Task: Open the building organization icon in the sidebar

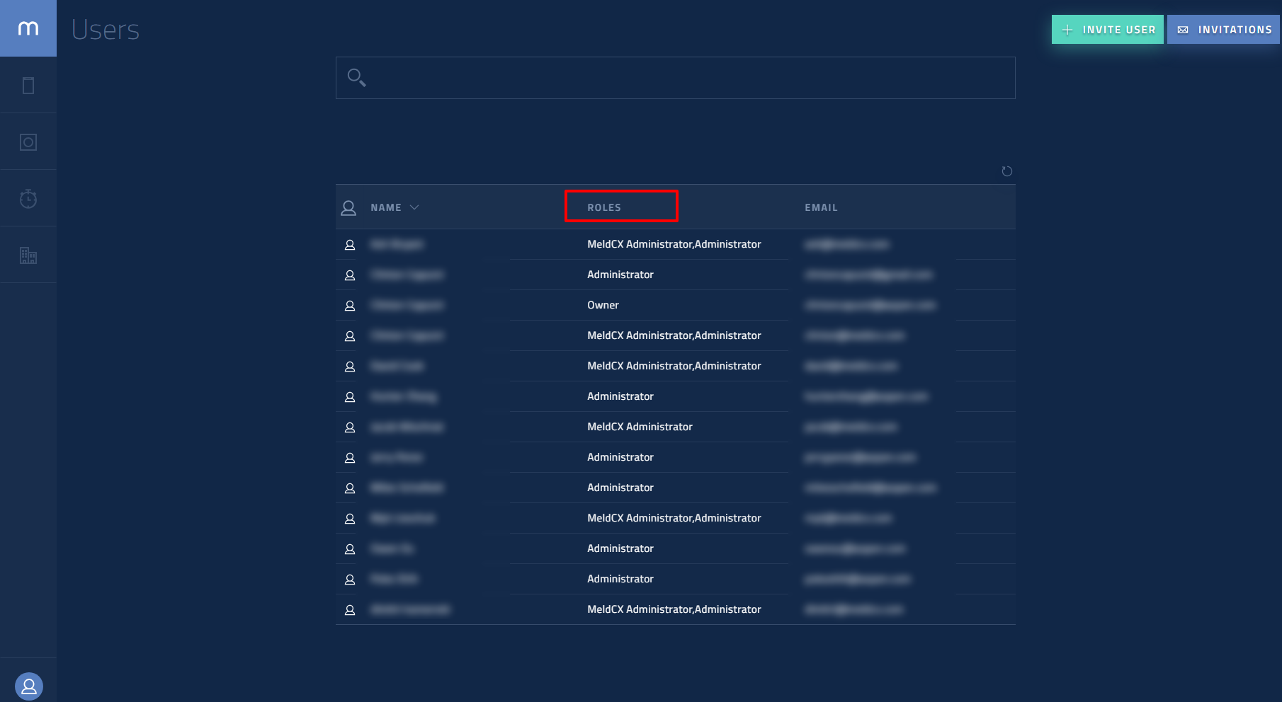Action: (28, 255)
